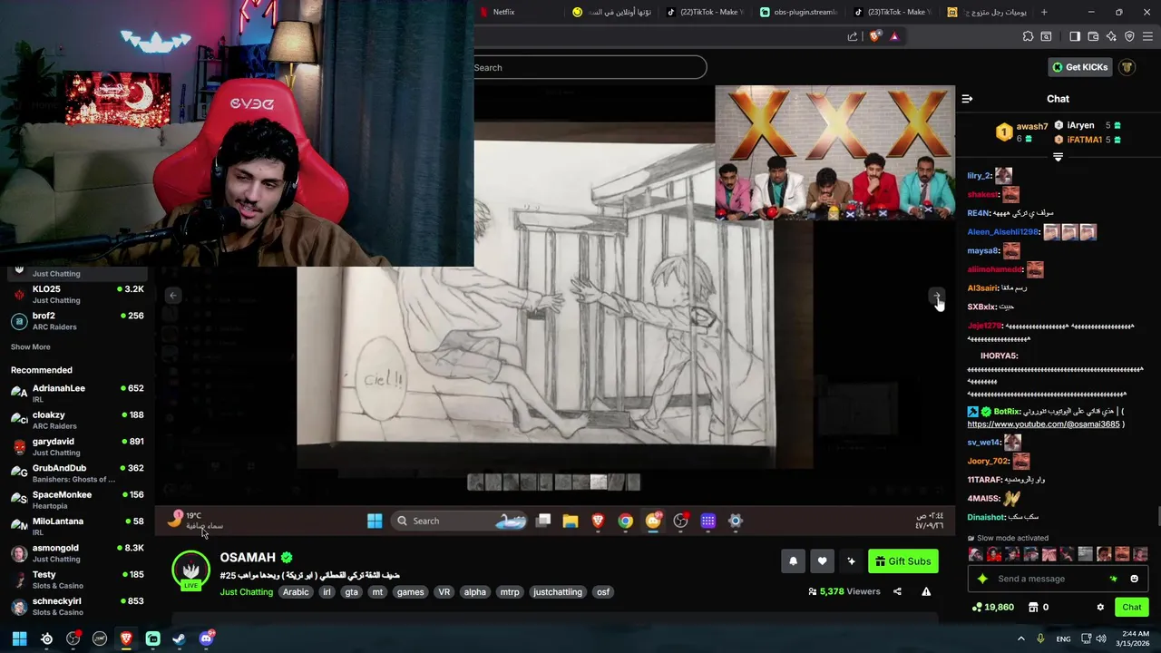Open Steam from the bottom taskbar
1161x653 pixels.
click(x=180, y=638)
